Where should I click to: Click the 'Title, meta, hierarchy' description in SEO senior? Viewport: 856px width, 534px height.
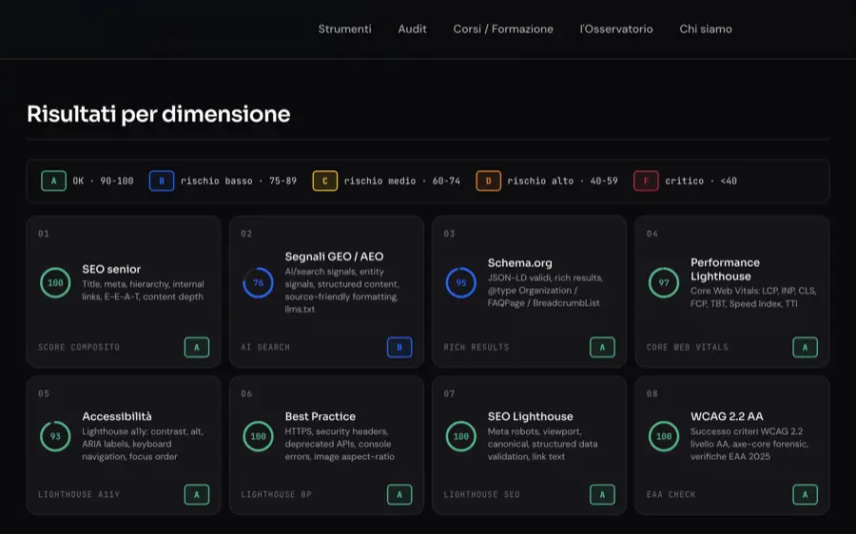pyautogui.click(x=143, y=290)
